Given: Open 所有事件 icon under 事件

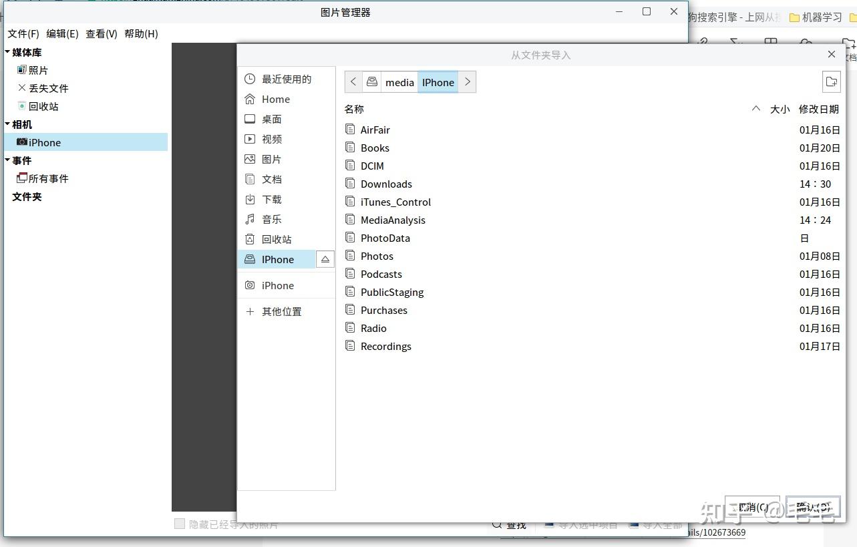Looking at the screenshot, I should [x=22, y=178].
